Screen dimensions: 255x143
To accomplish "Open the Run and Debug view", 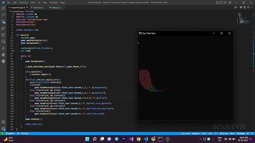I will pos(3,28).
